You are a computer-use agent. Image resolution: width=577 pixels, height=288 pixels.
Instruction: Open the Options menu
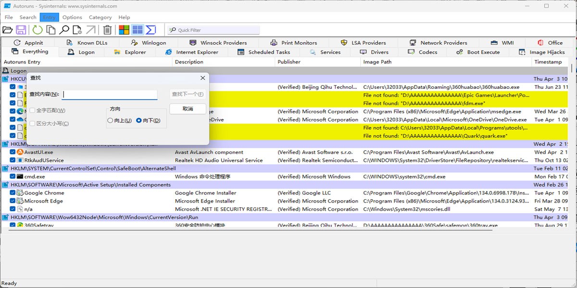(x=72, y=17)
